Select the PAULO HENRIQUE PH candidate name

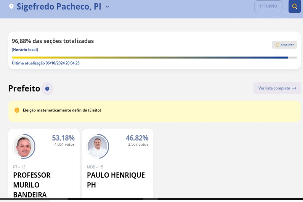(x=116, y=180)
